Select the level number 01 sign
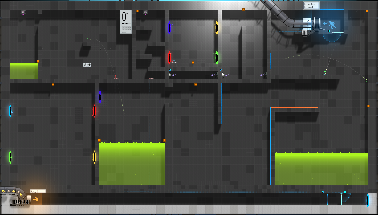The width and height of the screenshot is (378, 215). click(x=126, y=22)
